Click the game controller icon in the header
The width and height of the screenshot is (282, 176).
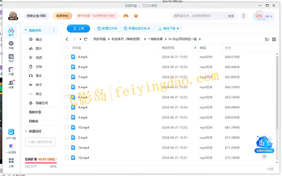click(x=126, y=16)
